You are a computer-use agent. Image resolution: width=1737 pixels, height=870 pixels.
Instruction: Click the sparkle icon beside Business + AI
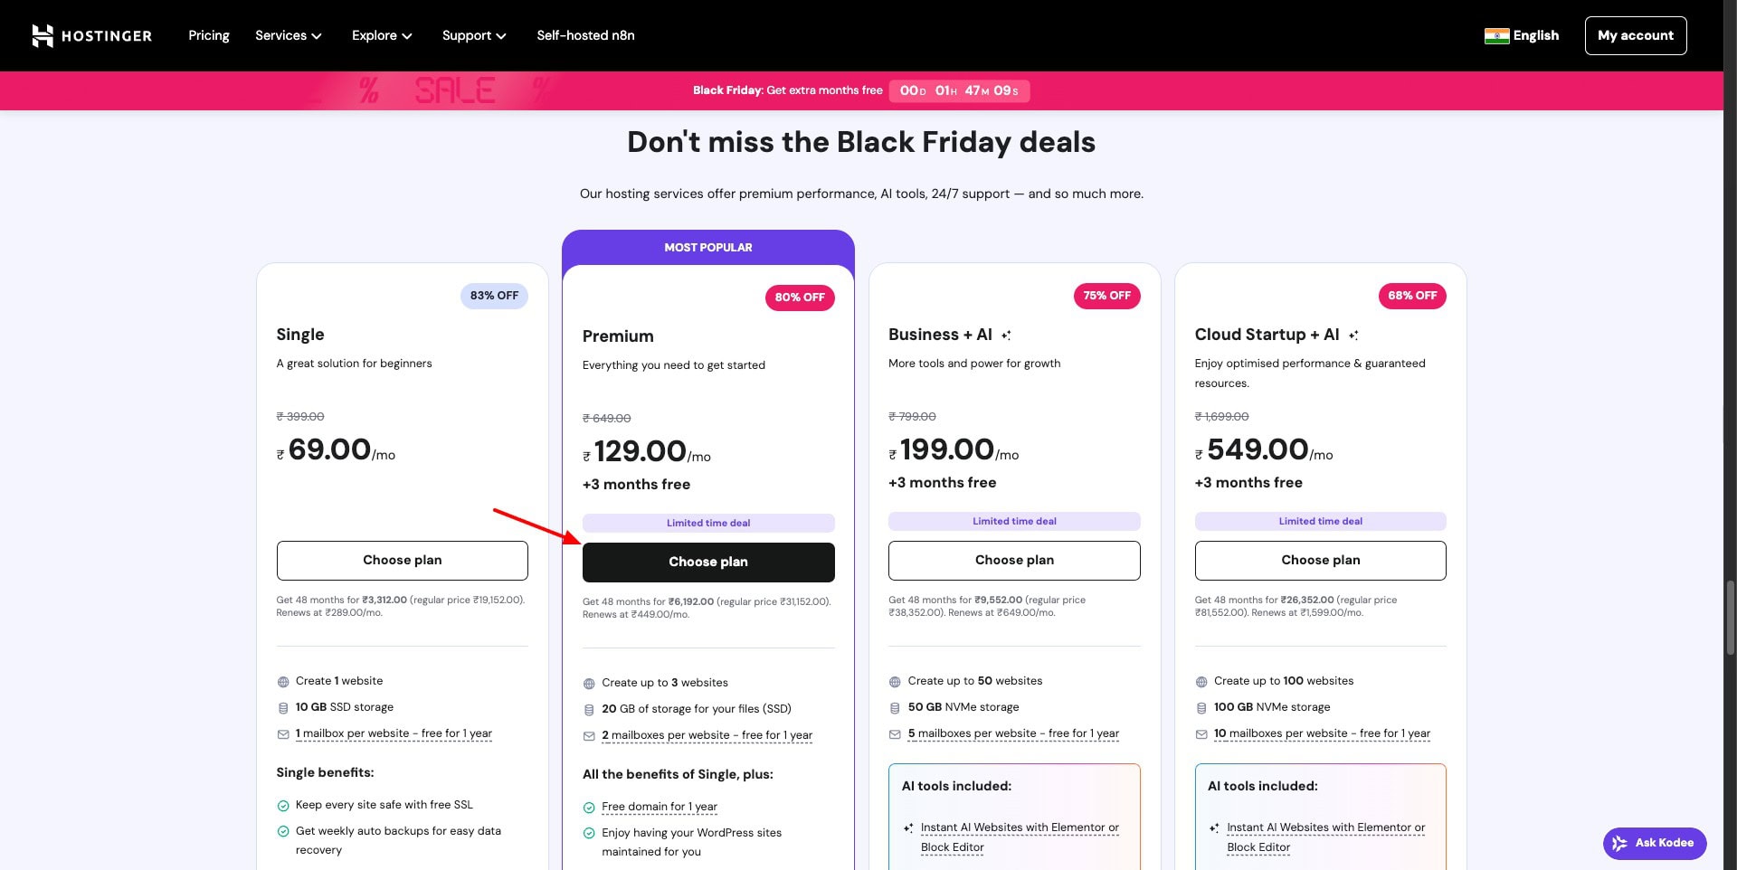coord(1006,336)
